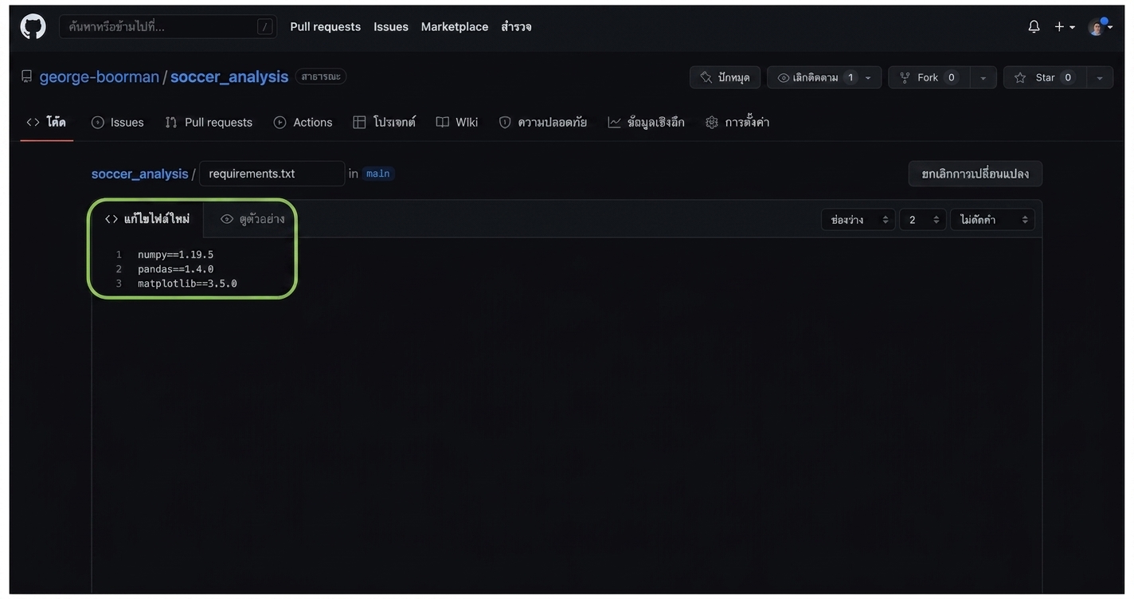Viewport: 1134px width, 599px height.
Task: Click the matplotlib==3.5.0 line
Action: pyautogui.click(x=187, y=284)
